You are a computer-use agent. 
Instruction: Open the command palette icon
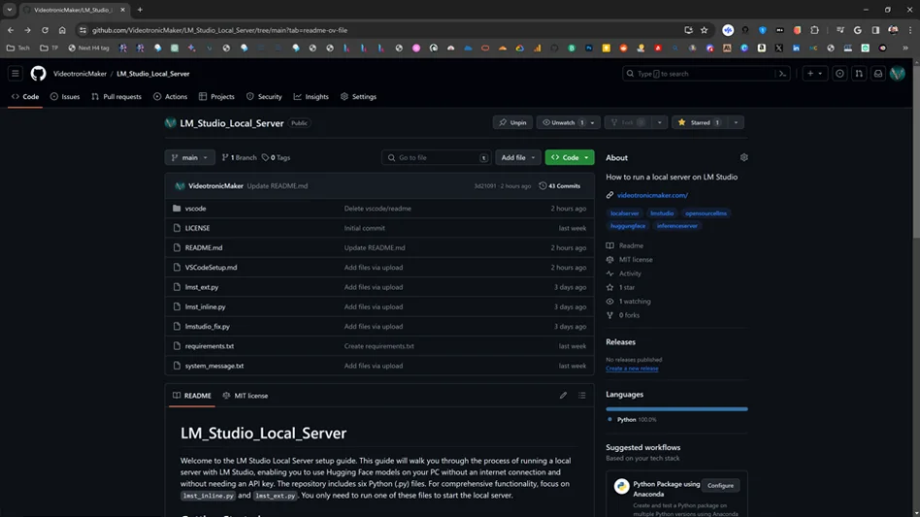coord(782,74)
